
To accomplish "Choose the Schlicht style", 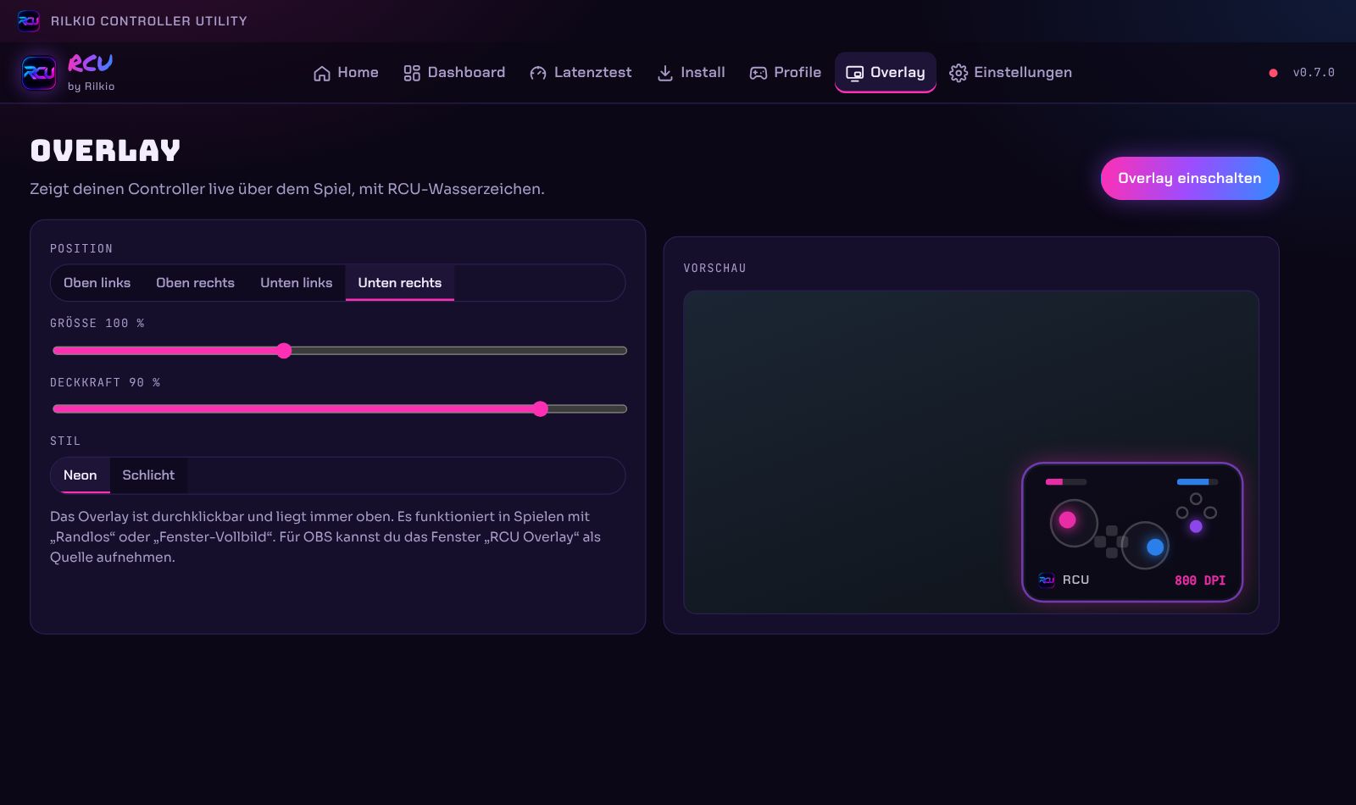I will click(148, 475).
